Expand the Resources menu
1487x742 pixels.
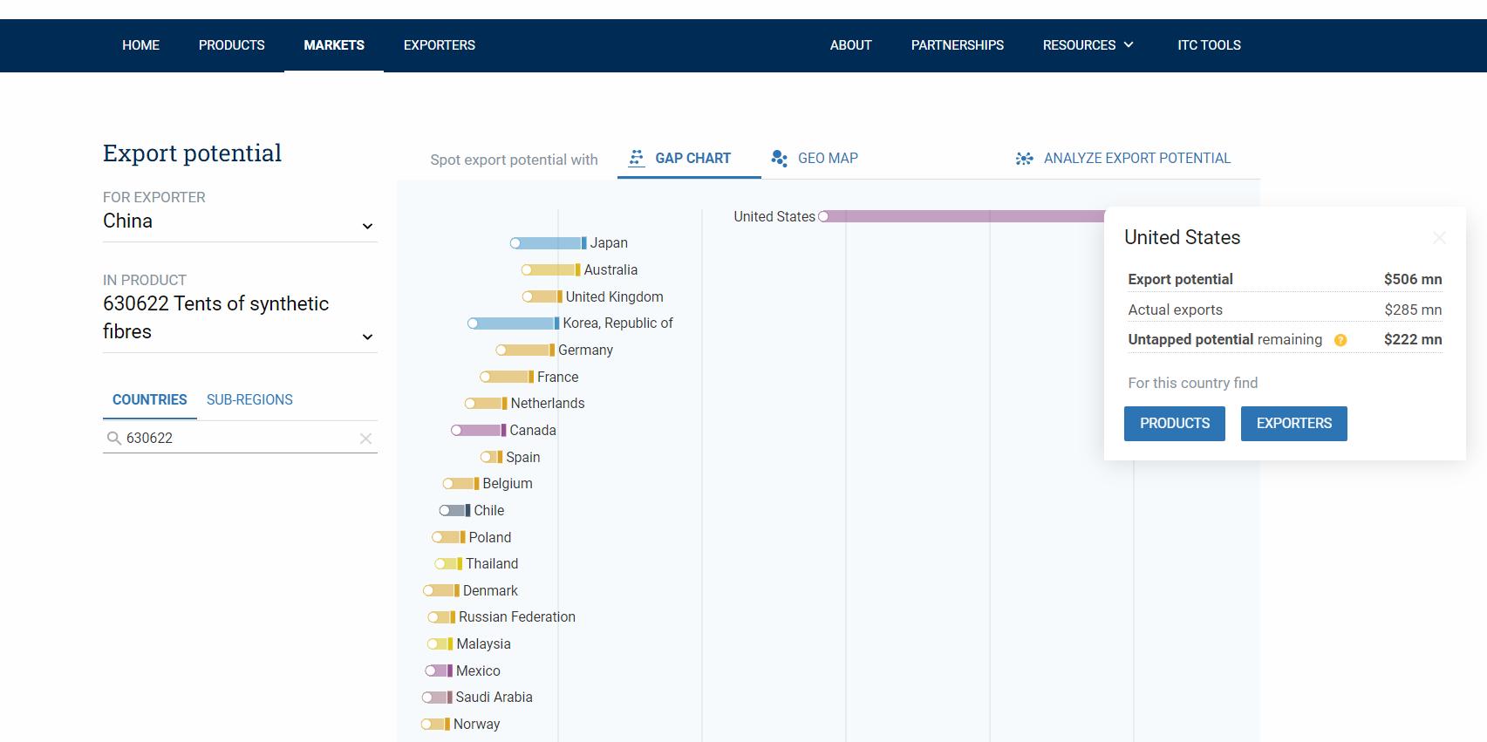(1088, 45)
